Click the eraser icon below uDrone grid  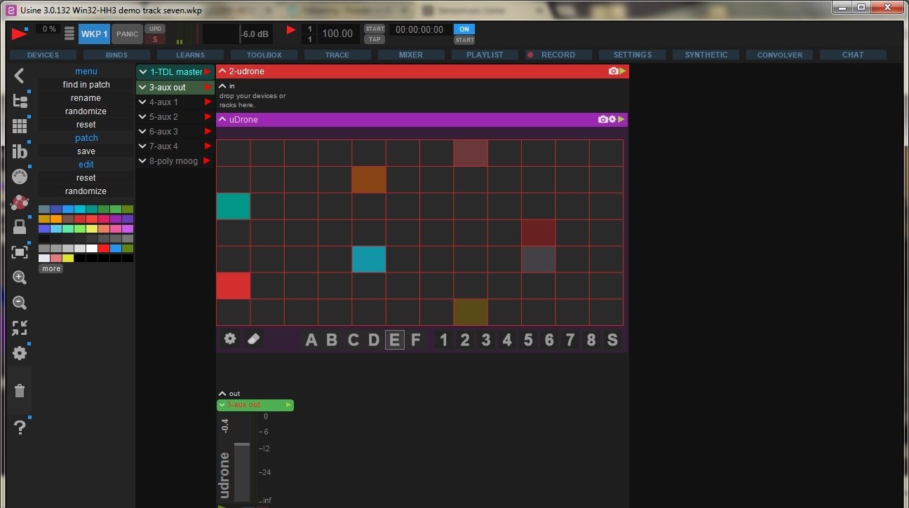[x=254, y=339]
